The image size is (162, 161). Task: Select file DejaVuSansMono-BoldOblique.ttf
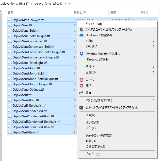[36, 79]
